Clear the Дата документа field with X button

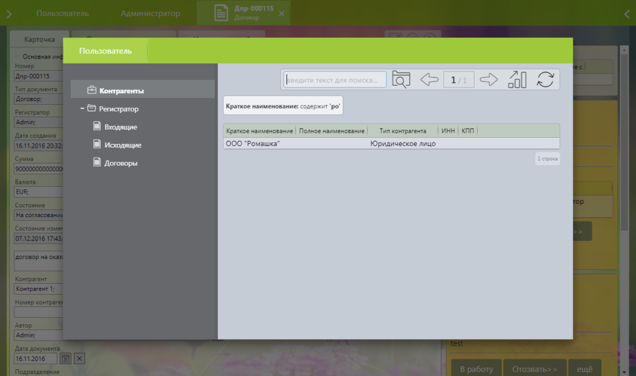click(80, 359)
